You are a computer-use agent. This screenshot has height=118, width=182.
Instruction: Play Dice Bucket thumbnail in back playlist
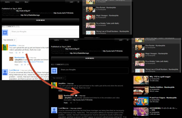click(91, 9)
